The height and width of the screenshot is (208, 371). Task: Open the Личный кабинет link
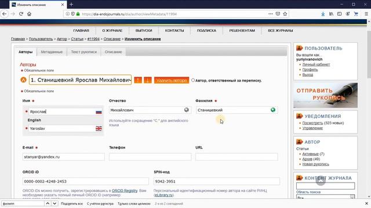[x=316, y=64]
